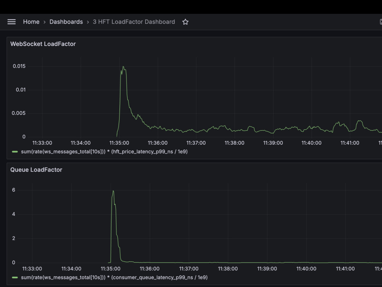Open Queue LoadFactor panel title
This screenshot has width=382, height=287.
pyautogui.click(x=36, y=170)
